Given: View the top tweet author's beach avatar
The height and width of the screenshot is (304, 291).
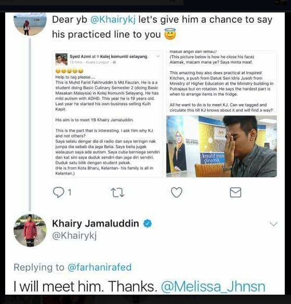Looking at the screenshot, I should click(x=30, y=24).
